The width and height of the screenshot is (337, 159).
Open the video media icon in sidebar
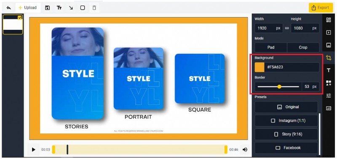tap(329, 33)
